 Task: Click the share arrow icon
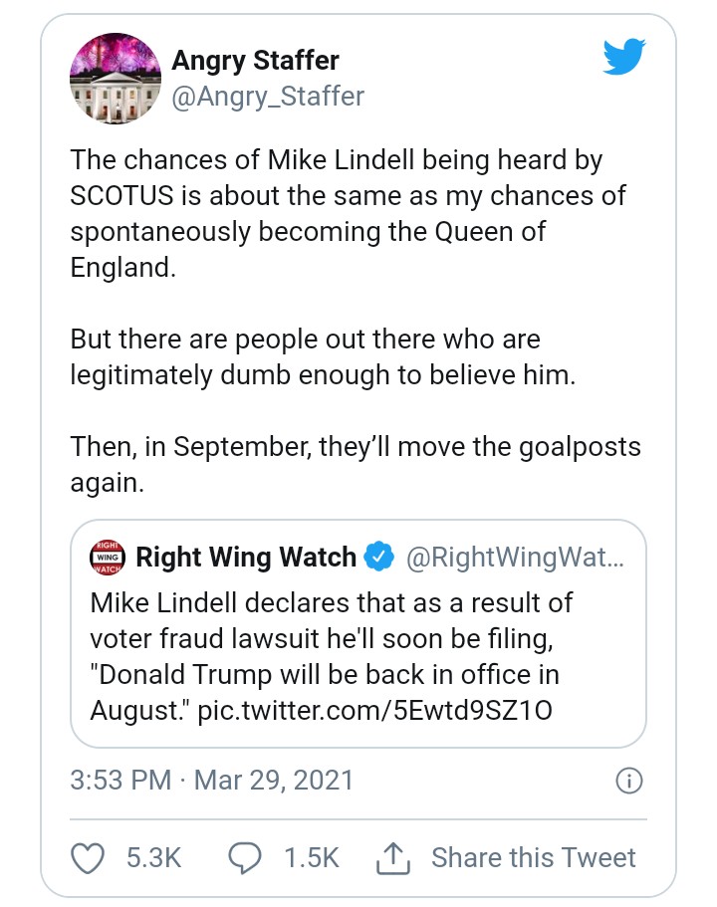[x=392, y=857]
